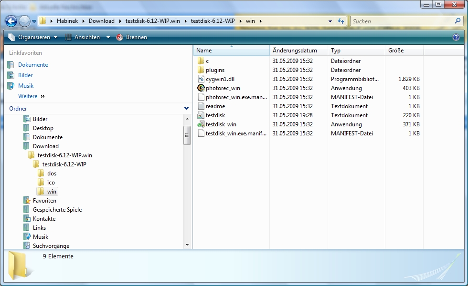Select win folder in the tree
The width and height of the screenshot is (468, 286).
pyautogui.click(x=52, y=192)
